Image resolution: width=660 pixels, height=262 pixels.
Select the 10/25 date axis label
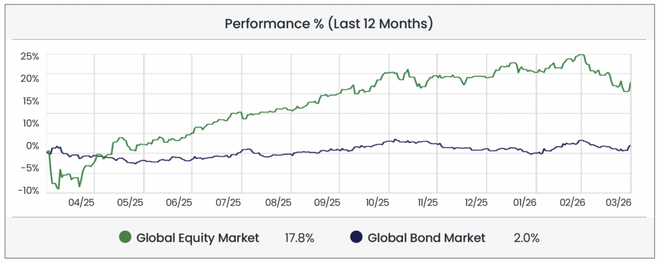[x=376, y=202]
